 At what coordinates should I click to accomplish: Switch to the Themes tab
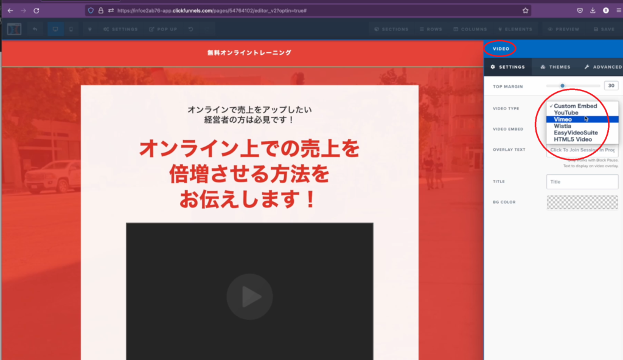[x=555, y=67]
